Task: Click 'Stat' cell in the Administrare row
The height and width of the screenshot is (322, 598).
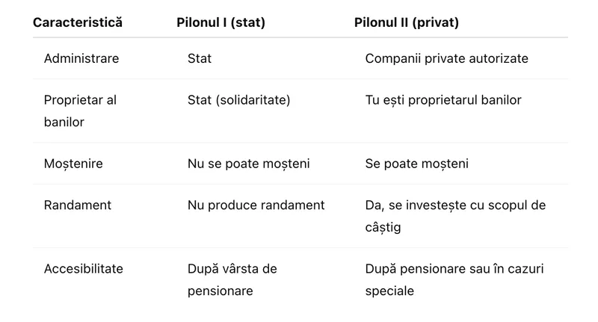Action: [200, 58]
